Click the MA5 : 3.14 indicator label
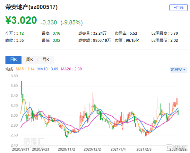Viewport: 190px width, 153px height. pyautogui.click(x=25, y=69)
